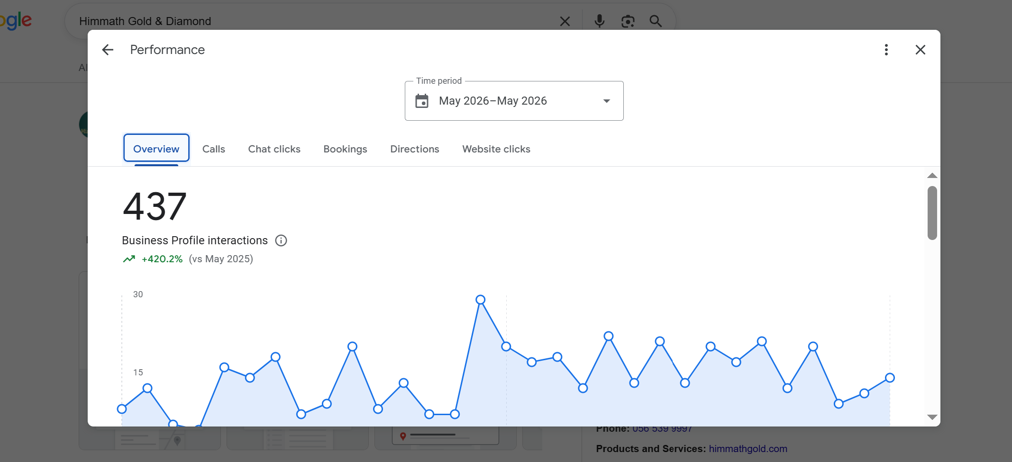The height and width of the screenshot is (462, 1012).
Task: Open Google Lens image search icon
Action: (x=628, y=21)
